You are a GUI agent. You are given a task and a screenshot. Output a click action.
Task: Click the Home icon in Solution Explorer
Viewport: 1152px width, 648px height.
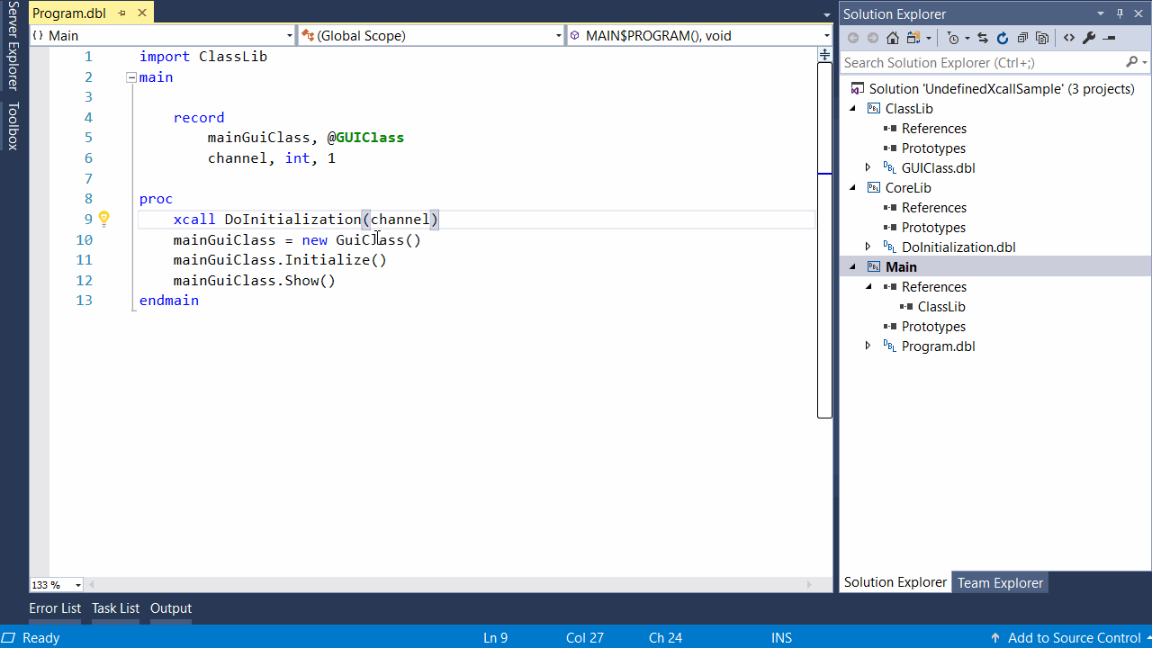pos(893,38)
